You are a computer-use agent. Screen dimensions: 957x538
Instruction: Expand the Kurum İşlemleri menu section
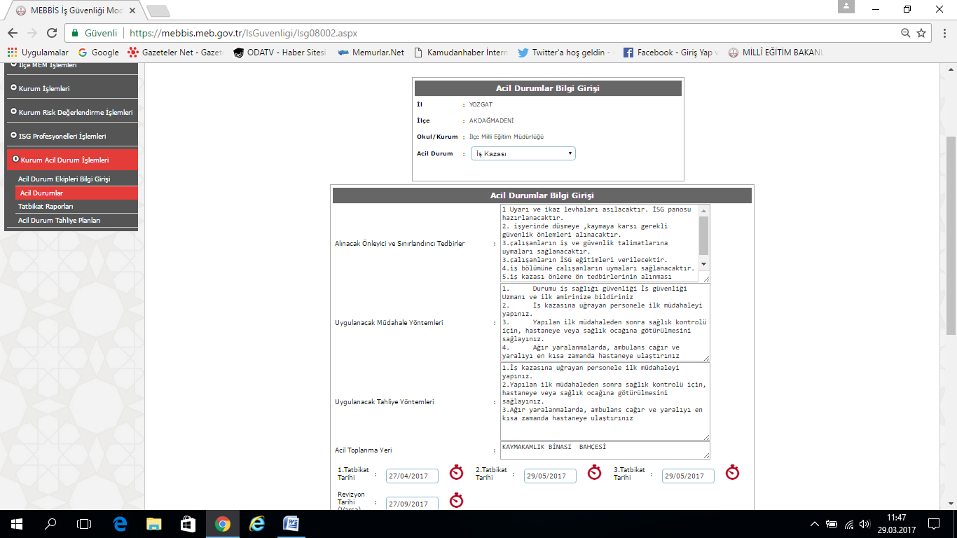tap(44, 89)
